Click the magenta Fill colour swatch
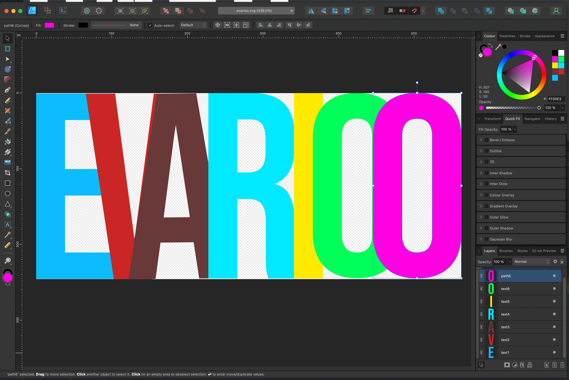Screen dimensions: 569x380 (x=49, y=25)
